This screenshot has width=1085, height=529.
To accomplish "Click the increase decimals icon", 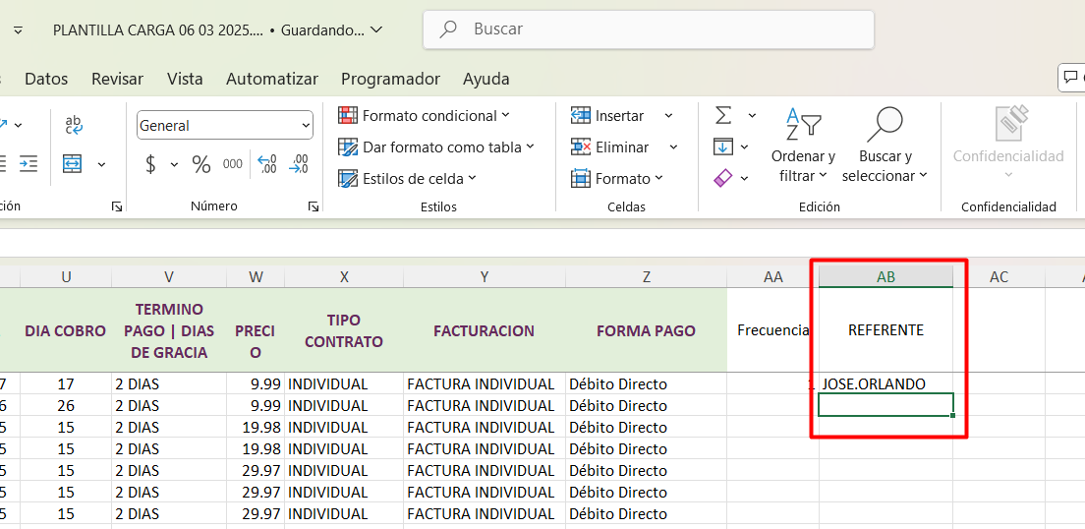I will tap(266, 164).
